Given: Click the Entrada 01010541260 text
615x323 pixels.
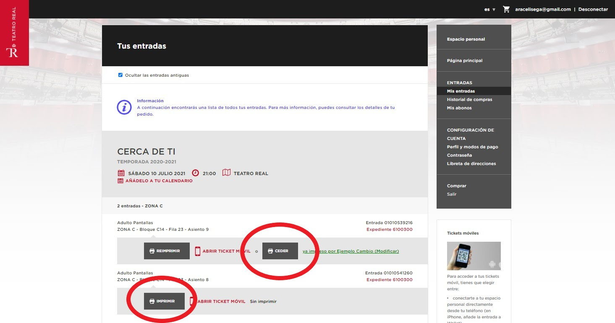Looking at the screenshot, I should [389, 273].
